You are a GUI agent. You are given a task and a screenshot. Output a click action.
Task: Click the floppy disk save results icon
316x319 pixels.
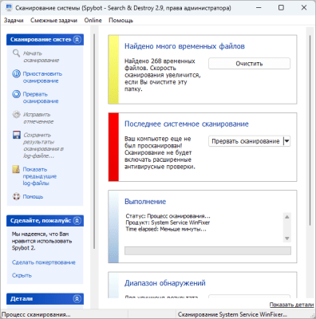[17, 135]
